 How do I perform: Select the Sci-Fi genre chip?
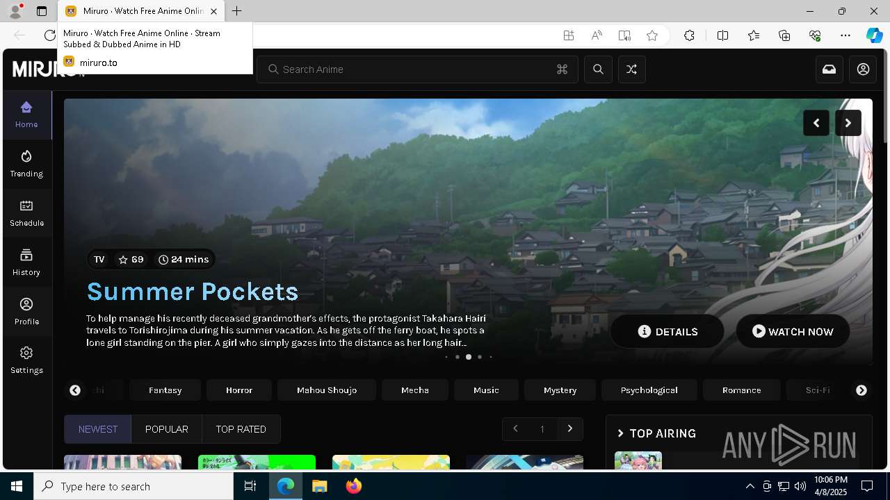818,390
